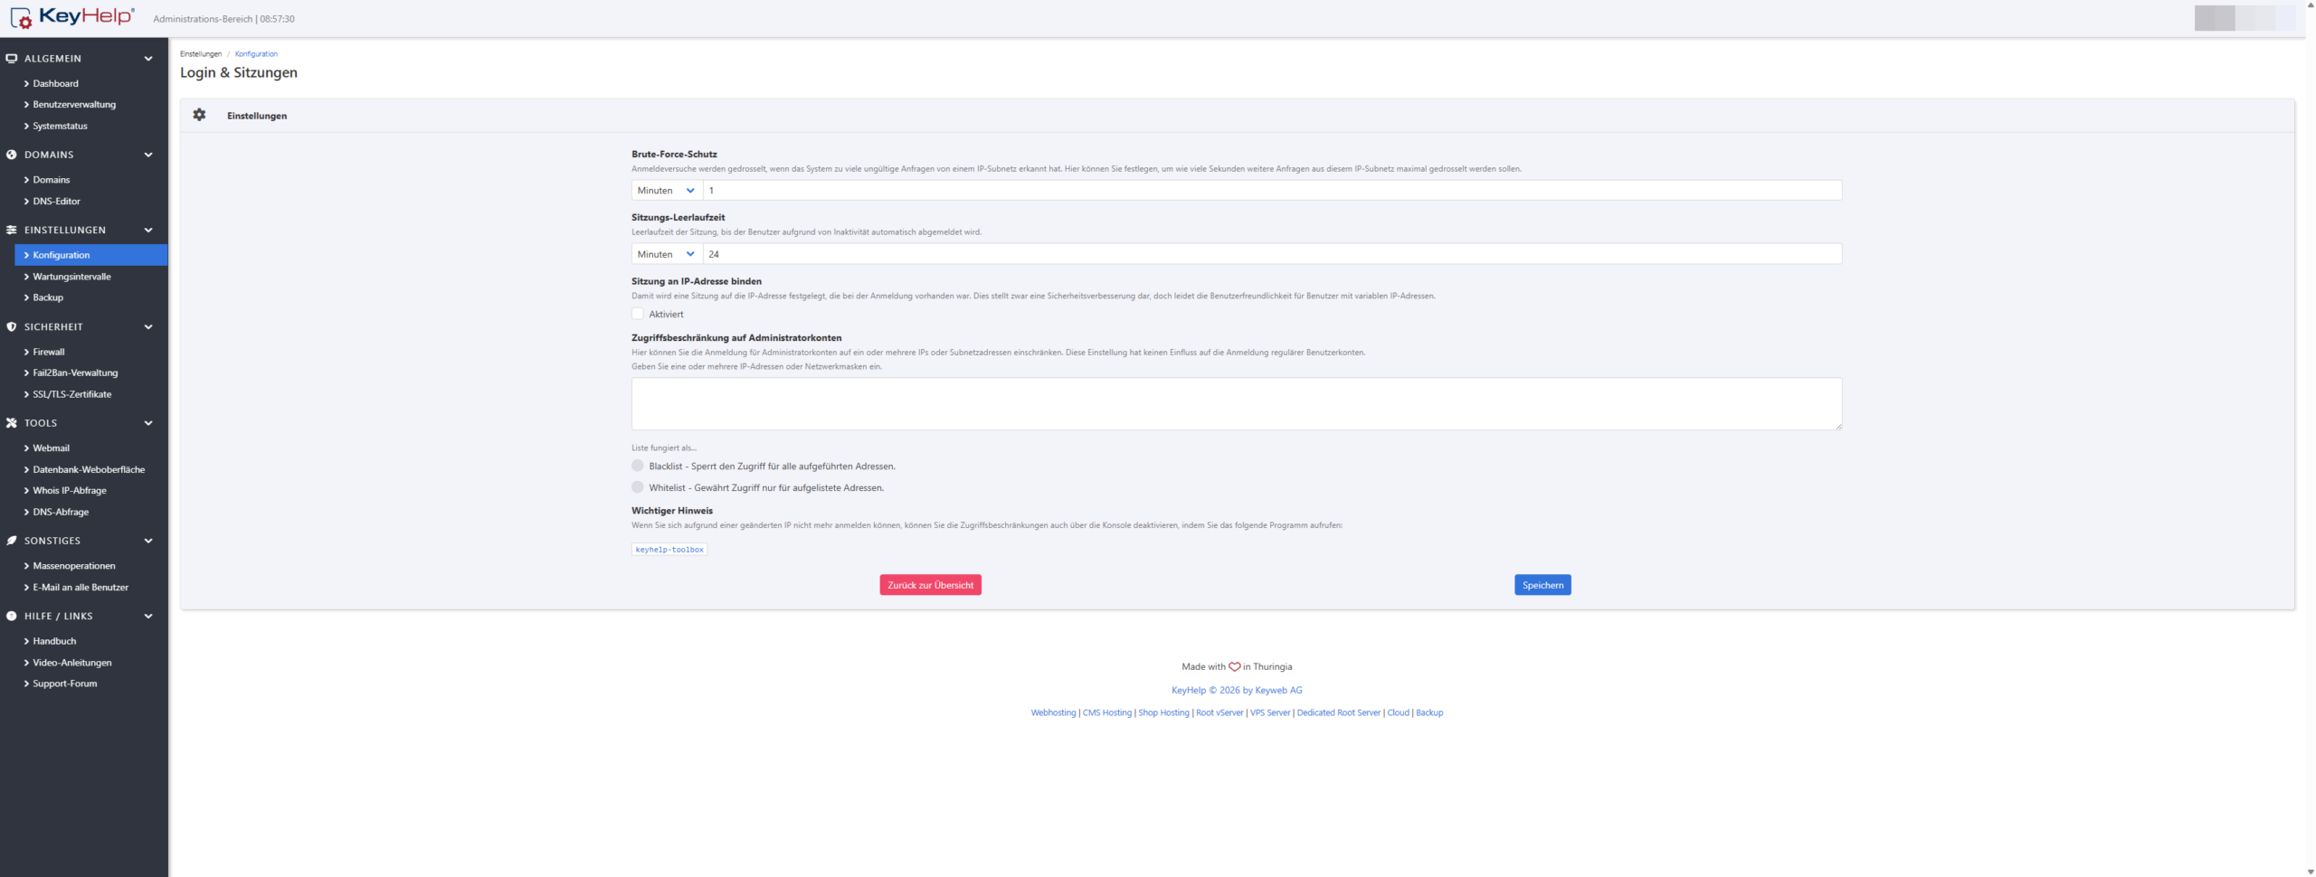Open Benutzerverwaltung in the sidebar
Screen dimensions: 2316x877
[x=74, y=105]
